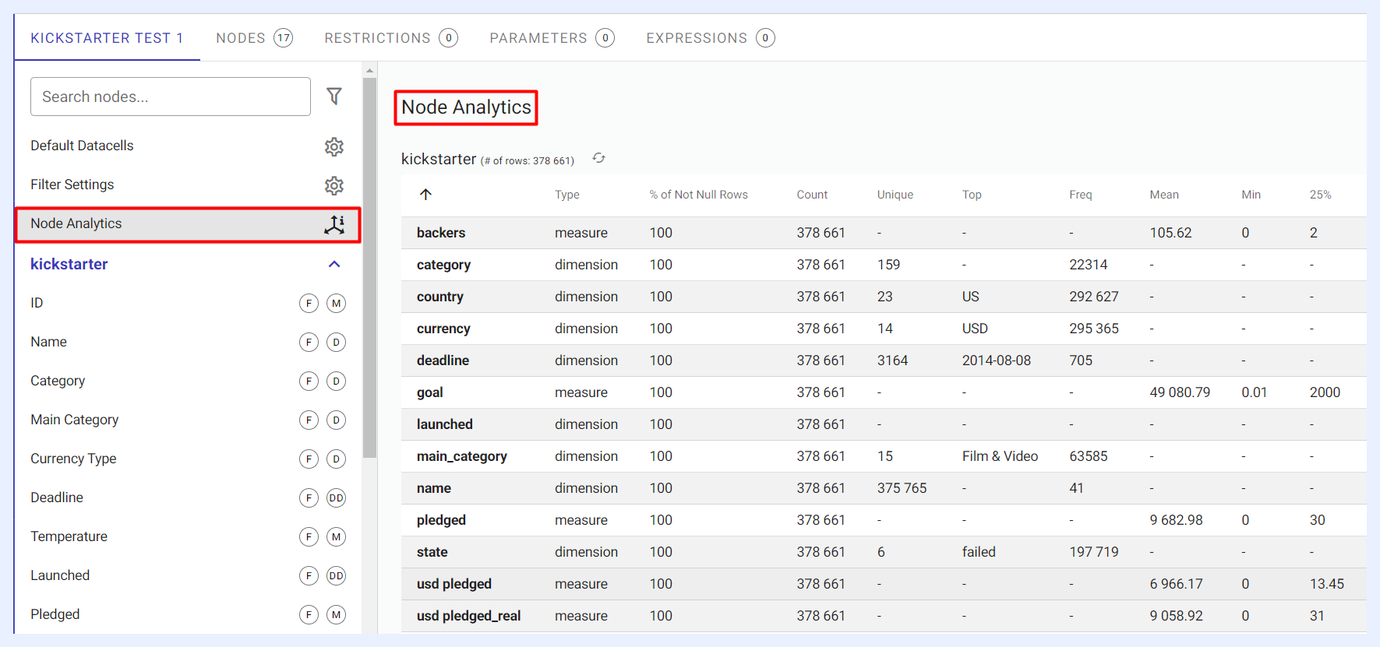Image resolution: width=1380 pixels, height=647 pixels.
Task: Switch to the Kickstarter Test 1 tab
Action: point(107,38)
